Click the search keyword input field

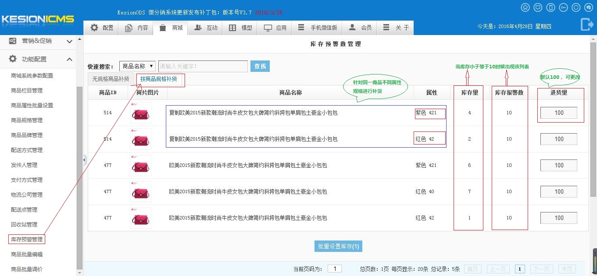point(203,66)
